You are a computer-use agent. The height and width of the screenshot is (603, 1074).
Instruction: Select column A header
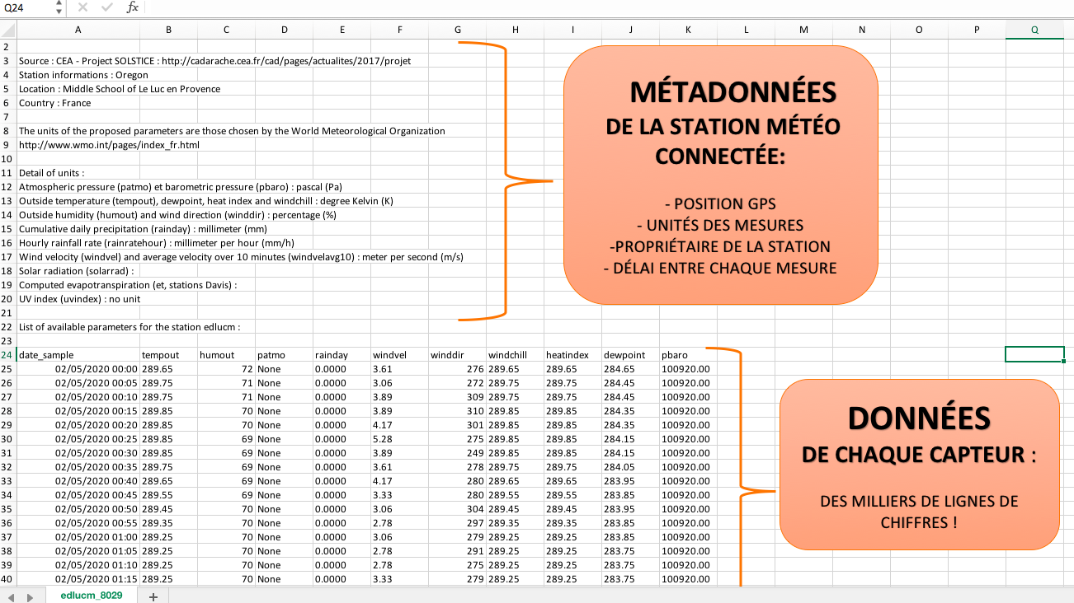click(78, 30)
